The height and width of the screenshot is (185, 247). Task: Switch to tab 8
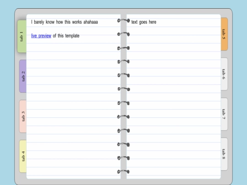pos(224,154)
